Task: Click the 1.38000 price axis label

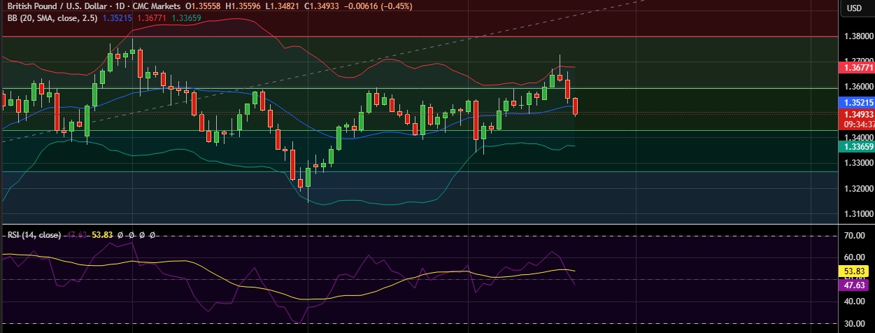Action: click(858, 36)
